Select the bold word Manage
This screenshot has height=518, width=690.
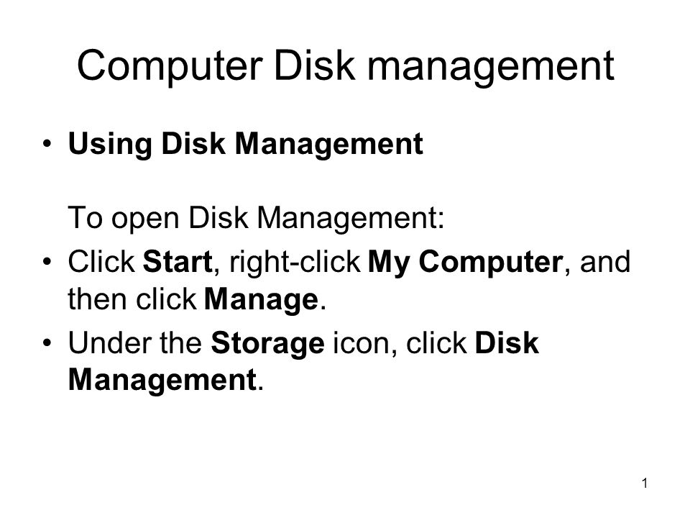[x=262, y=301]
